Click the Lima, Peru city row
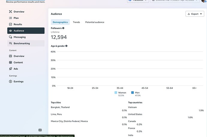Viewport: 207px width, 137px height. point(89,116)
